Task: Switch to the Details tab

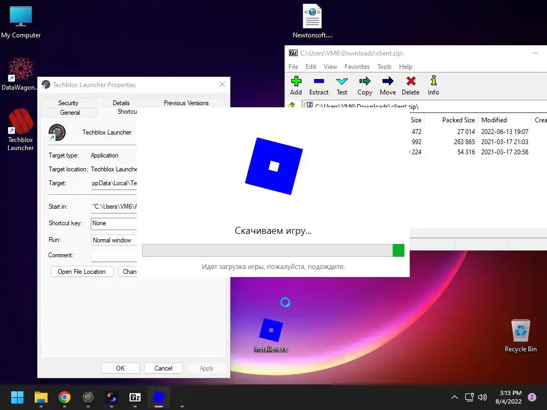Action: (x=121, y=103)
